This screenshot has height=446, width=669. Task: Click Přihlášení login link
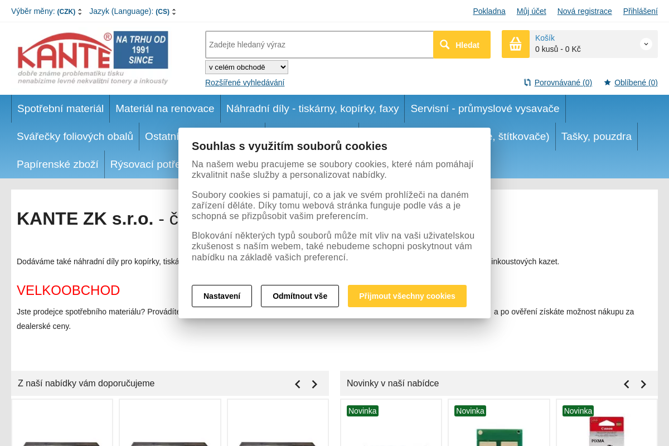641,11
